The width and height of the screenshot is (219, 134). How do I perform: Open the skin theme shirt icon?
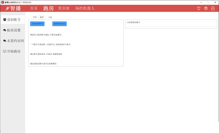(x=199, y=8)
